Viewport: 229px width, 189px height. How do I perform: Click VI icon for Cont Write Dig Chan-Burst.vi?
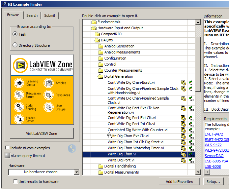tap(183, 82)
